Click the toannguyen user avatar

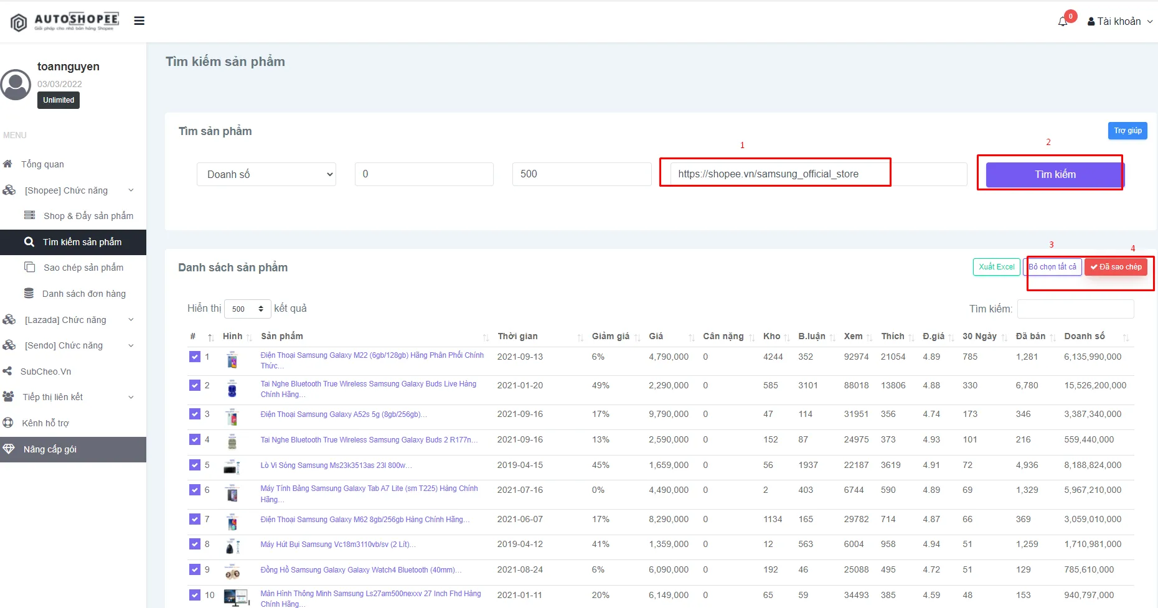tap(16, 85)
